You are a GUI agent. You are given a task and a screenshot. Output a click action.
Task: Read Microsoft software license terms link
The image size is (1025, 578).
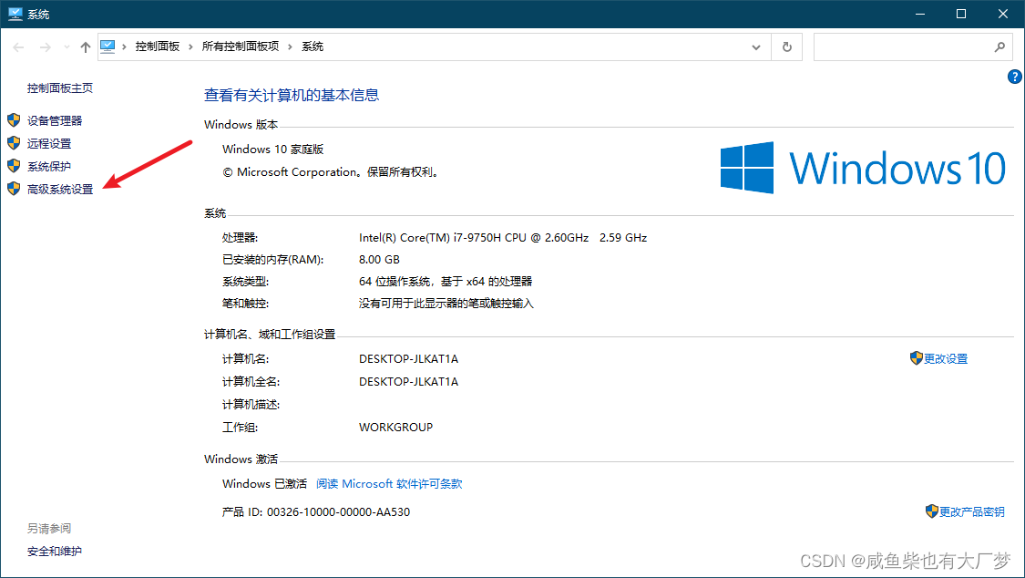(389, 484)
